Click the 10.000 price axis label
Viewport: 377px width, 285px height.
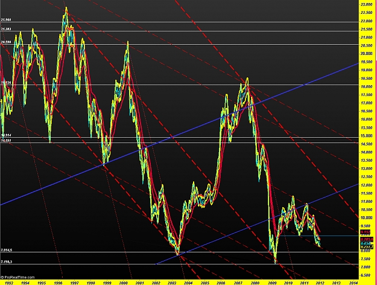(367, 218)
